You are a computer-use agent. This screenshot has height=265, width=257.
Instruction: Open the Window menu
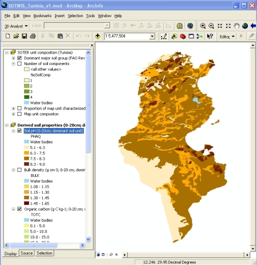pos(105,16)
